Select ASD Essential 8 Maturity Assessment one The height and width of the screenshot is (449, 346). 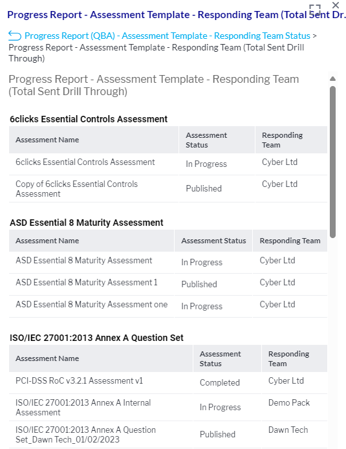click(92, 304)
